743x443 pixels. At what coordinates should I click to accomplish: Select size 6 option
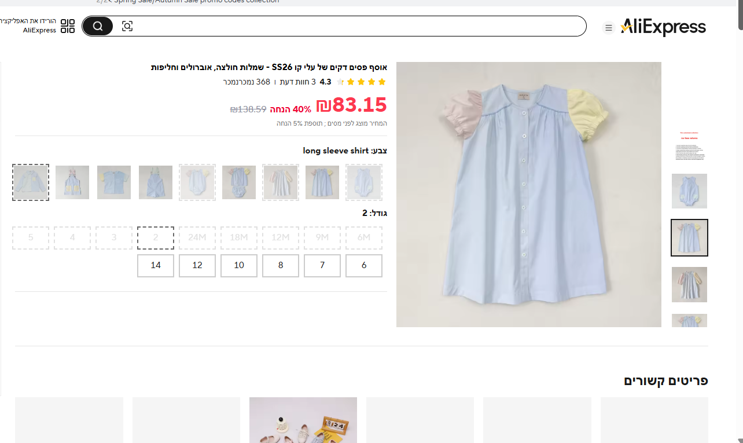click(364, 266)
